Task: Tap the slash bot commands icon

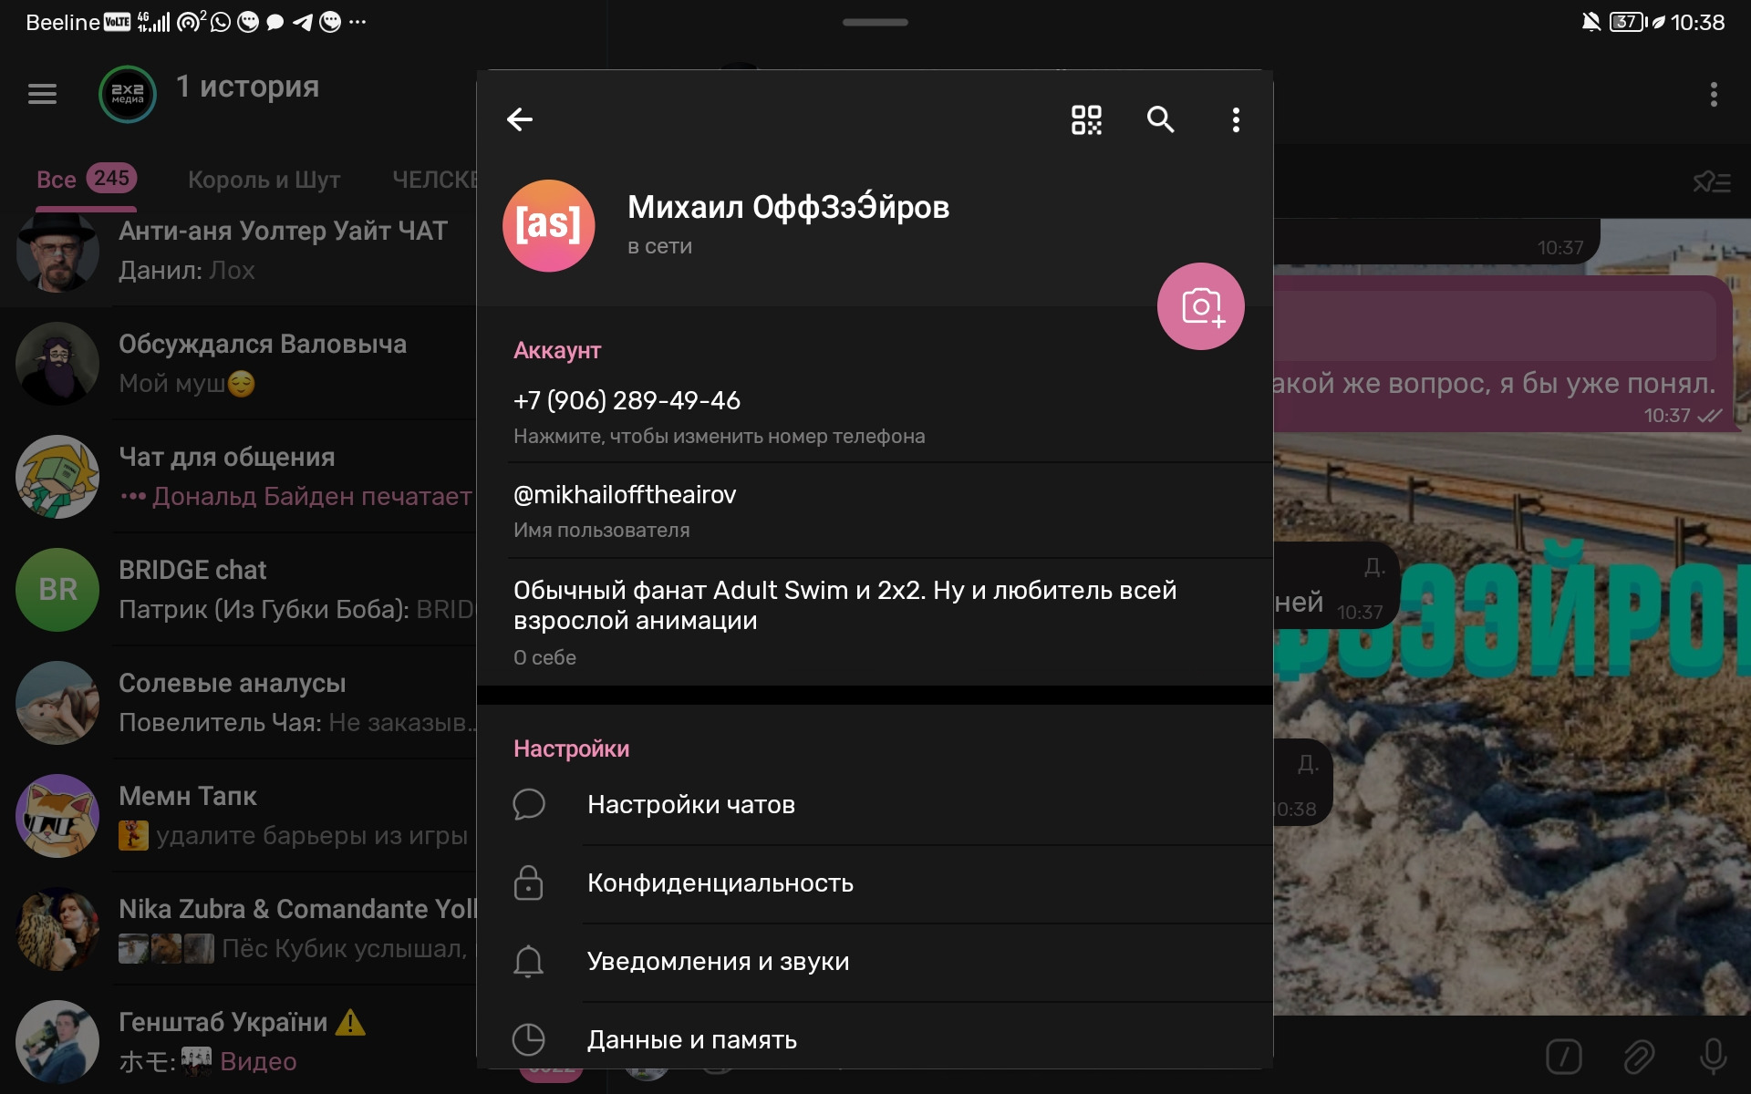Action: pos(1564,1056)
